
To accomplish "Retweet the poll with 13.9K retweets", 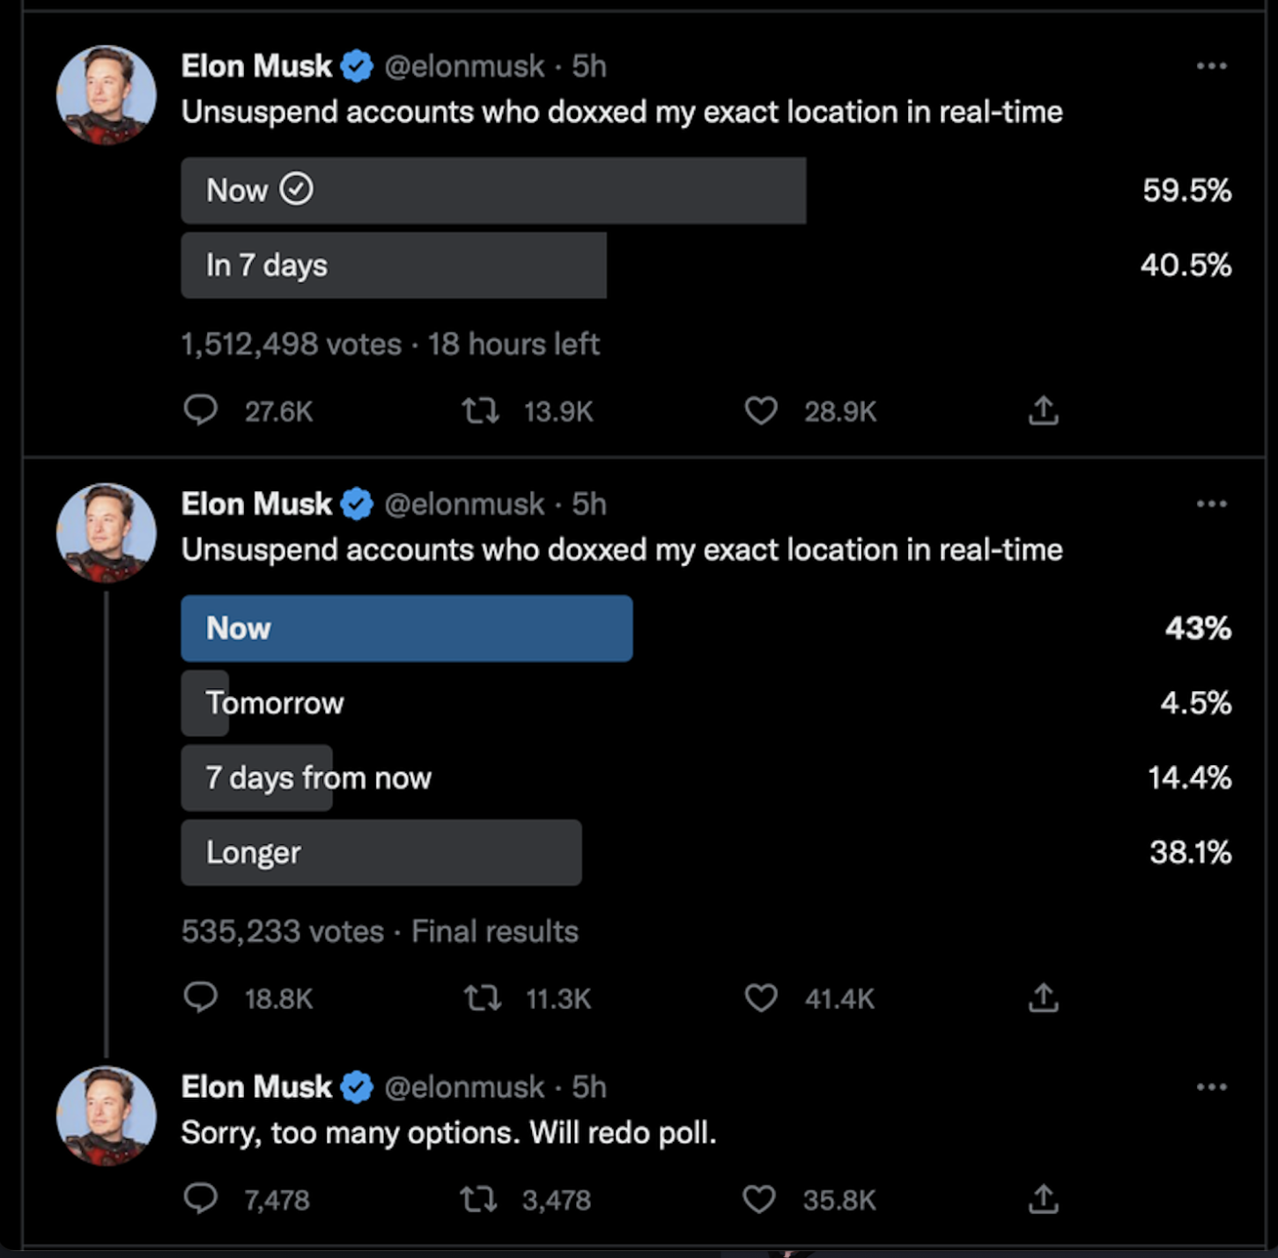I will pyautogui.click(x=481, y=410).
